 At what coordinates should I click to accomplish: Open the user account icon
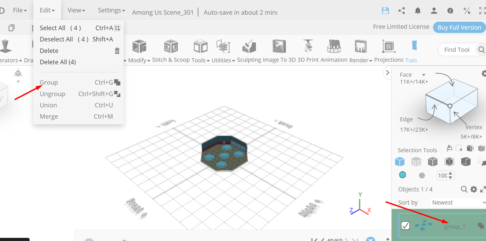click(434, 11)
